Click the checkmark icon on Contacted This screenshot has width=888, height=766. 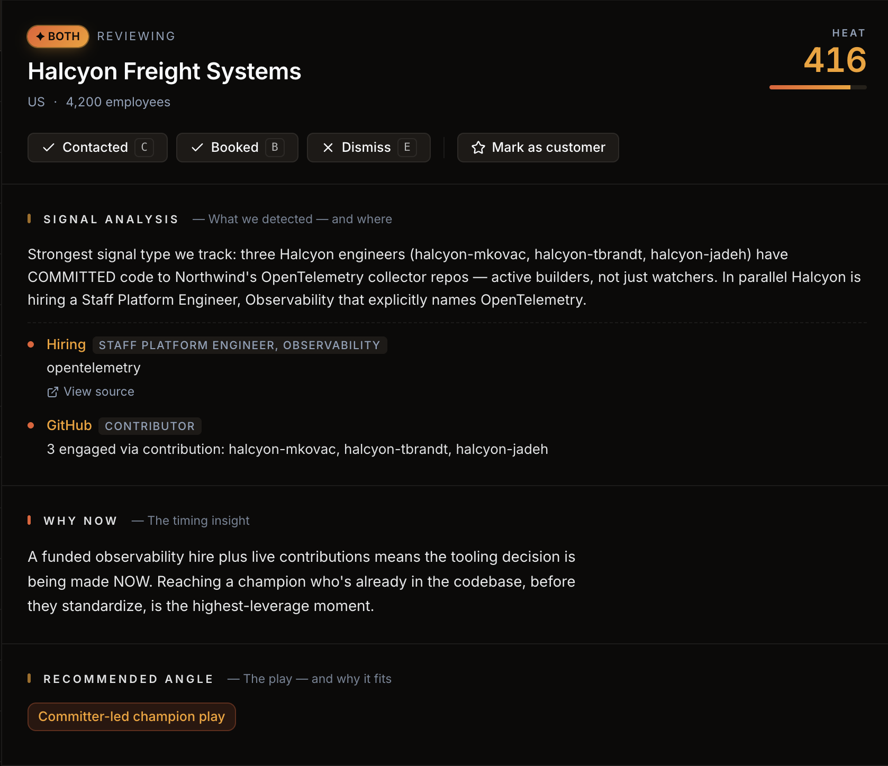pyautogui.click(x=49, y=148)
